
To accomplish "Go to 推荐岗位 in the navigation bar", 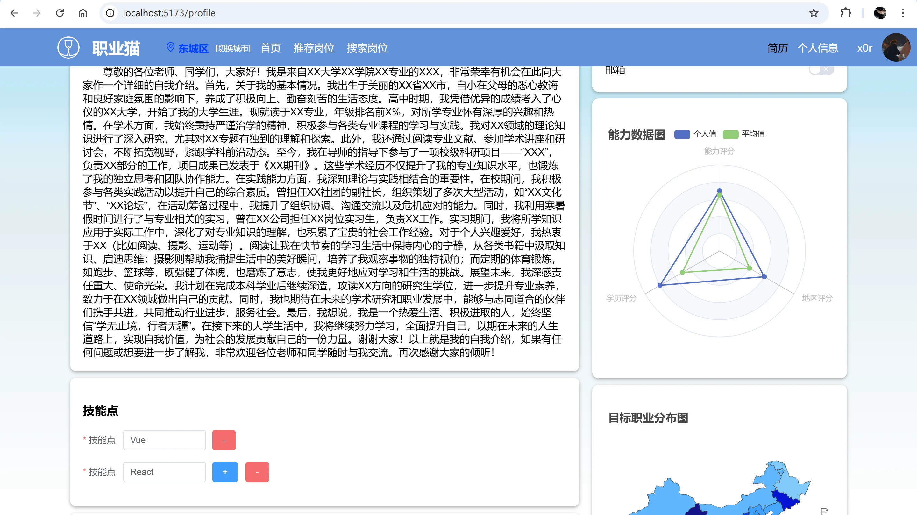I will pyautogui.click(x=314, y=48).
